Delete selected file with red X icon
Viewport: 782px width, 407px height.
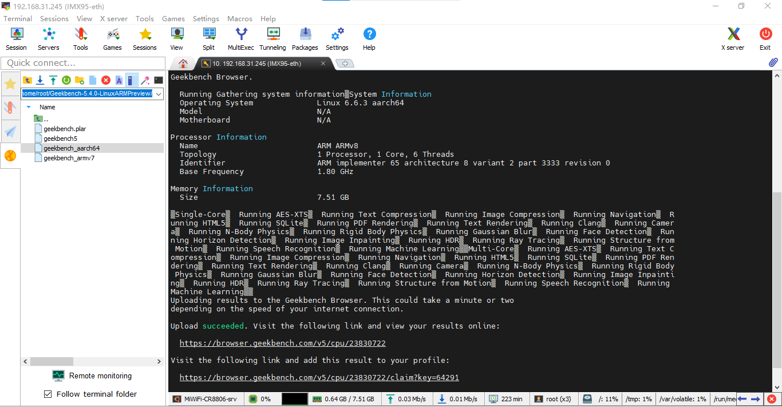pyautogui.click(x=106, y=80)
